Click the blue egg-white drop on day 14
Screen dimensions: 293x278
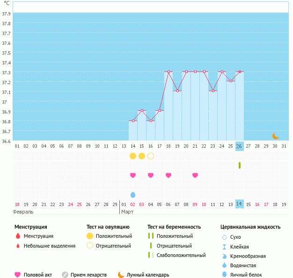pos(133,194)
